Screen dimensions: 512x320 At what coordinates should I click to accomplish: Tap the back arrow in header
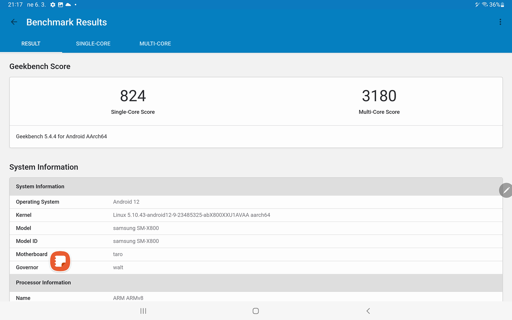coord(14,22)
